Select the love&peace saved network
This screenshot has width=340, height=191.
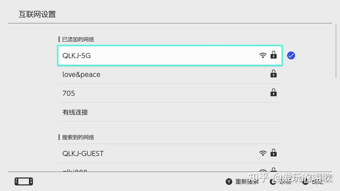tap(159, 75)
